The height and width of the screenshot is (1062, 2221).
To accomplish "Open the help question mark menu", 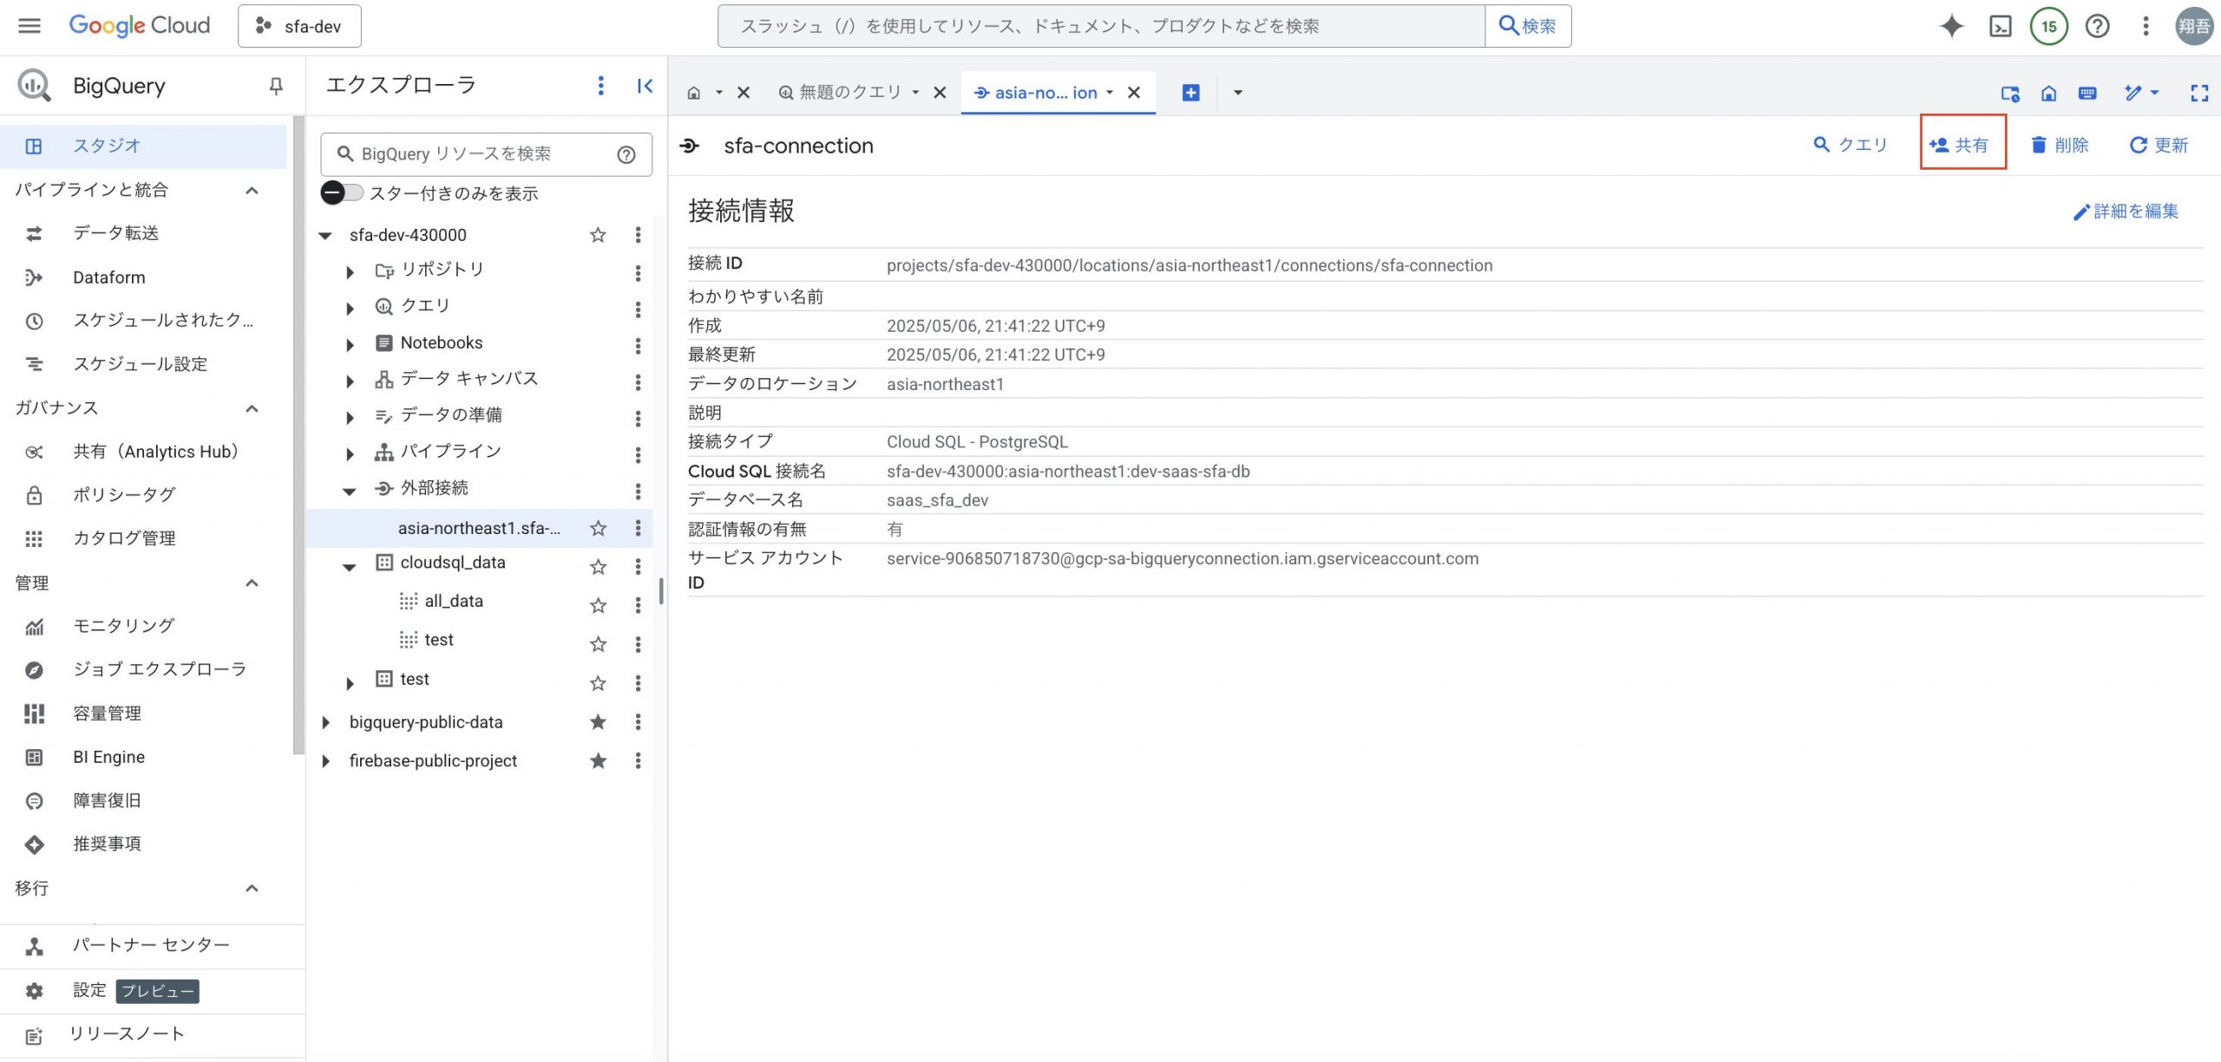I will pos(2097,26).
